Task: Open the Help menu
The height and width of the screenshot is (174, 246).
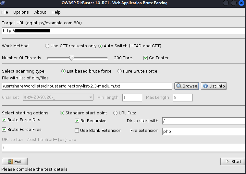Action: 56,12
